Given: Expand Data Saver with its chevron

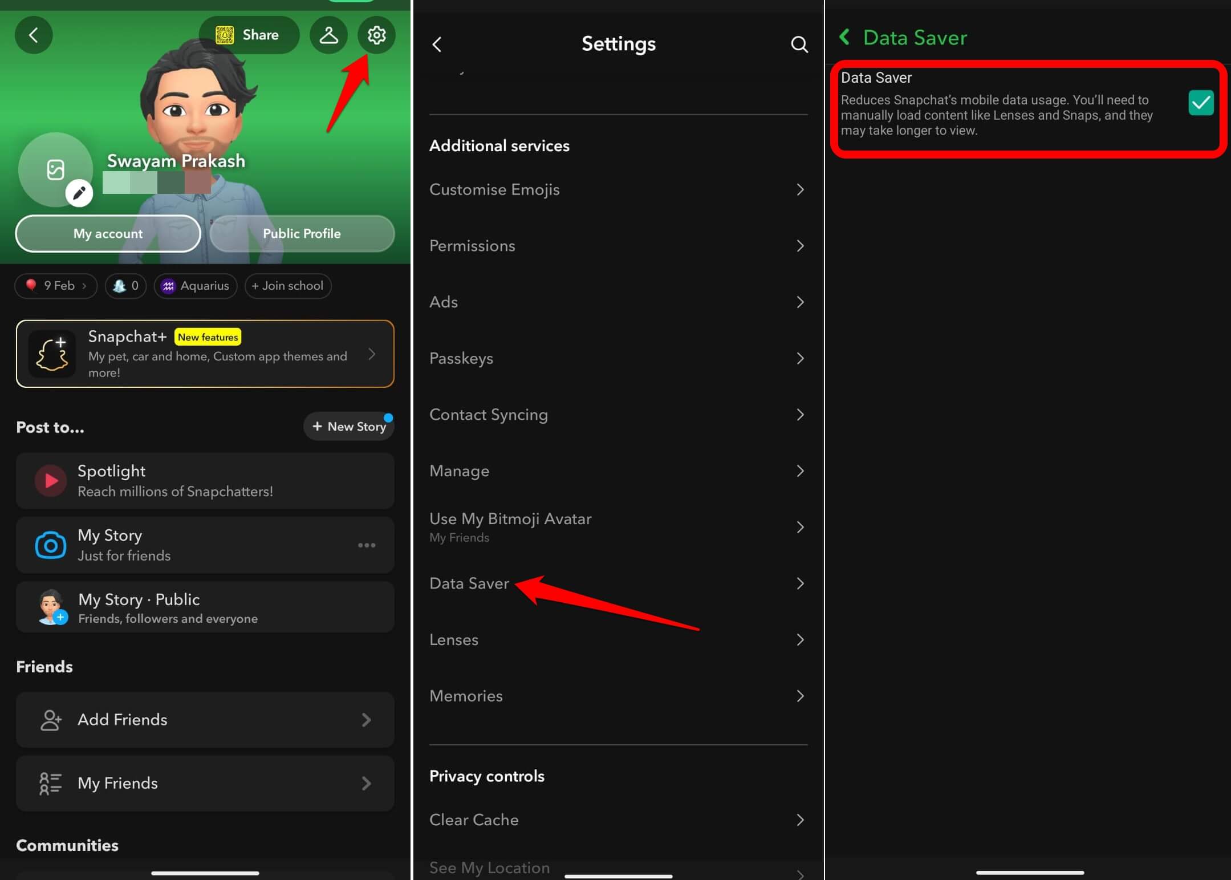Looking at the screenshot, I should [800, 583].
